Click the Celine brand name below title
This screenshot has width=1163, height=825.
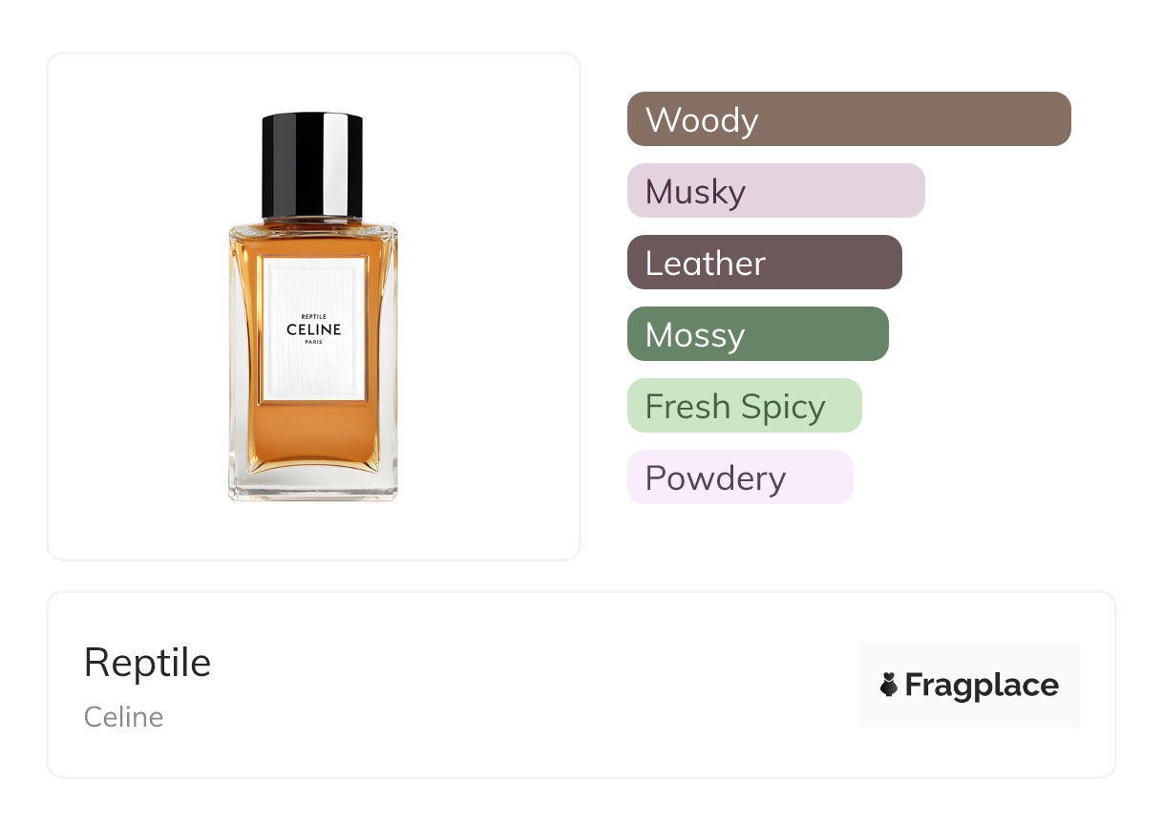click(x=123, y=717)
